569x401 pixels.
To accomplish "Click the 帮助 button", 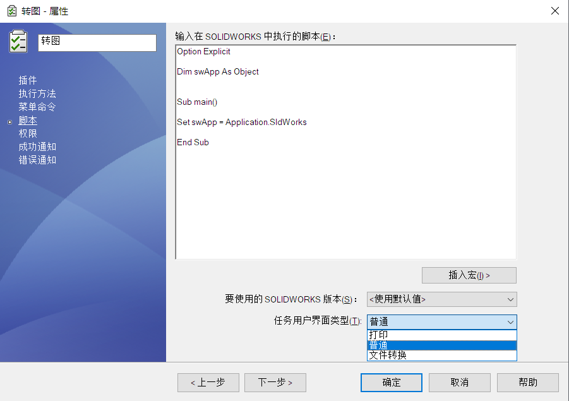I will pos(527,383).
